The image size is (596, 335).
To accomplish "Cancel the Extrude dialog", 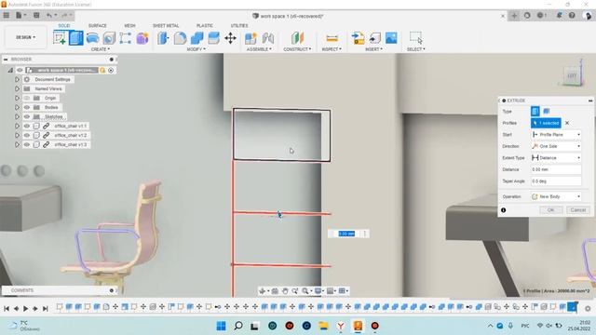I will point(577,210).
